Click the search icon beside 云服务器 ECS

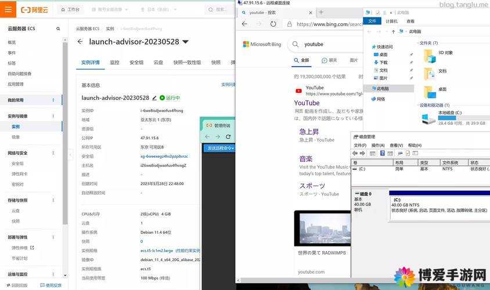click(x=58, y=29)
